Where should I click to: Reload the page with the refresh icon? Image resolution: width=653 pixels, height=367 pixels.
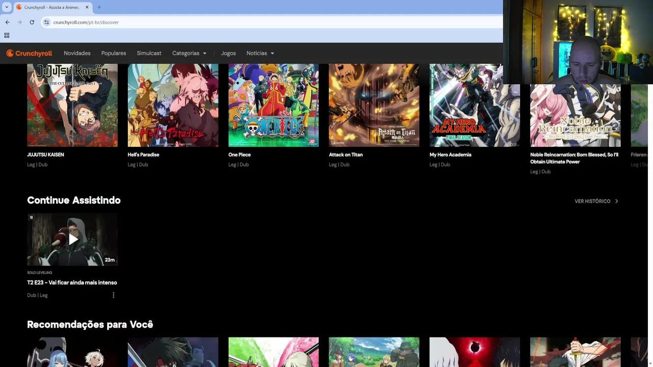pos(32,22)
